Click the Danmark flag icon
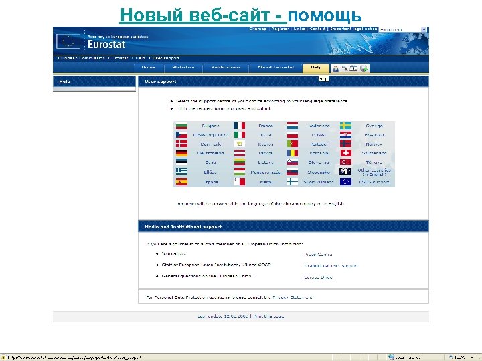Screen dimensions: 482x361 pos(181,144)
